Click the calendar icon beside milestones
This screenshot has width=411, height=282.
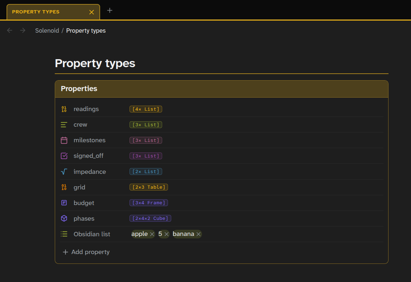tap(64, 140)
